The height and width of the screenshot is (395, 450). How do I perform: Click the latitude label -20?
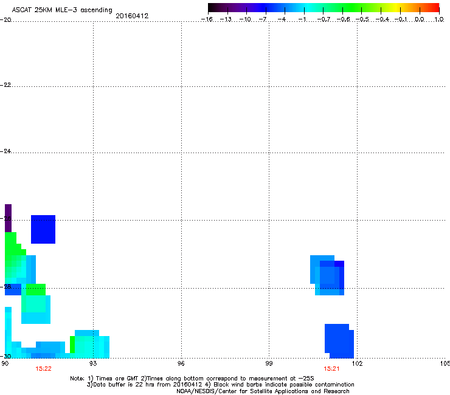pos(5,20)
